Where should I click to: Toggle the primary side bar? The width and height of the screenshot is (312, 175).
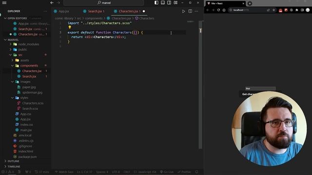156,3
